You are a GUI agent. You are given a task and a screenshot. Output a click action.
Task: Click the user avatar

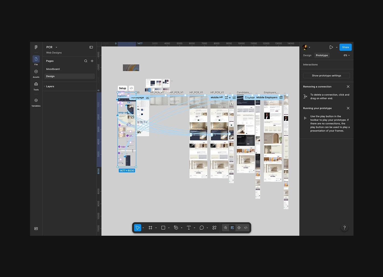305,47
